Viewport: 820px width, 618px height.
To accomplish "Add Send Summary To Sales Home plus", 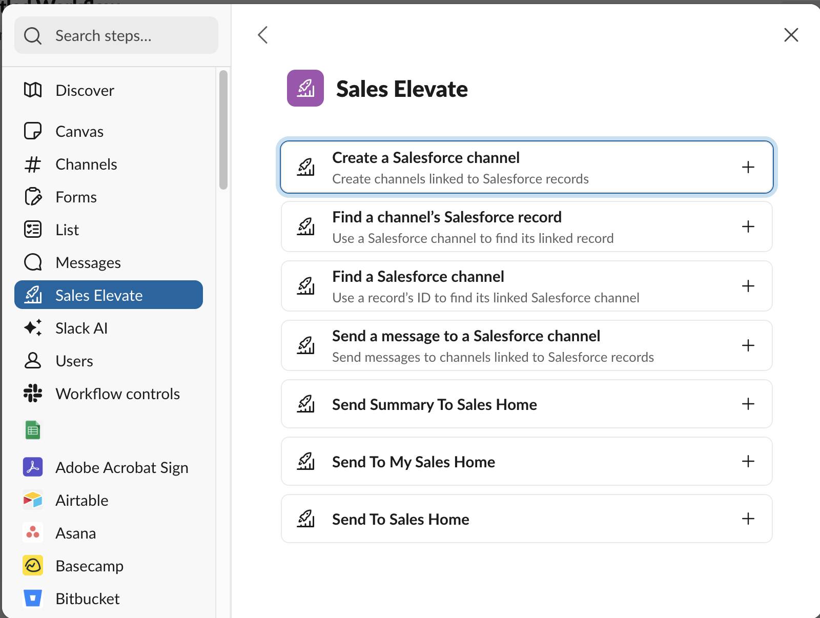I will (748, 404).
